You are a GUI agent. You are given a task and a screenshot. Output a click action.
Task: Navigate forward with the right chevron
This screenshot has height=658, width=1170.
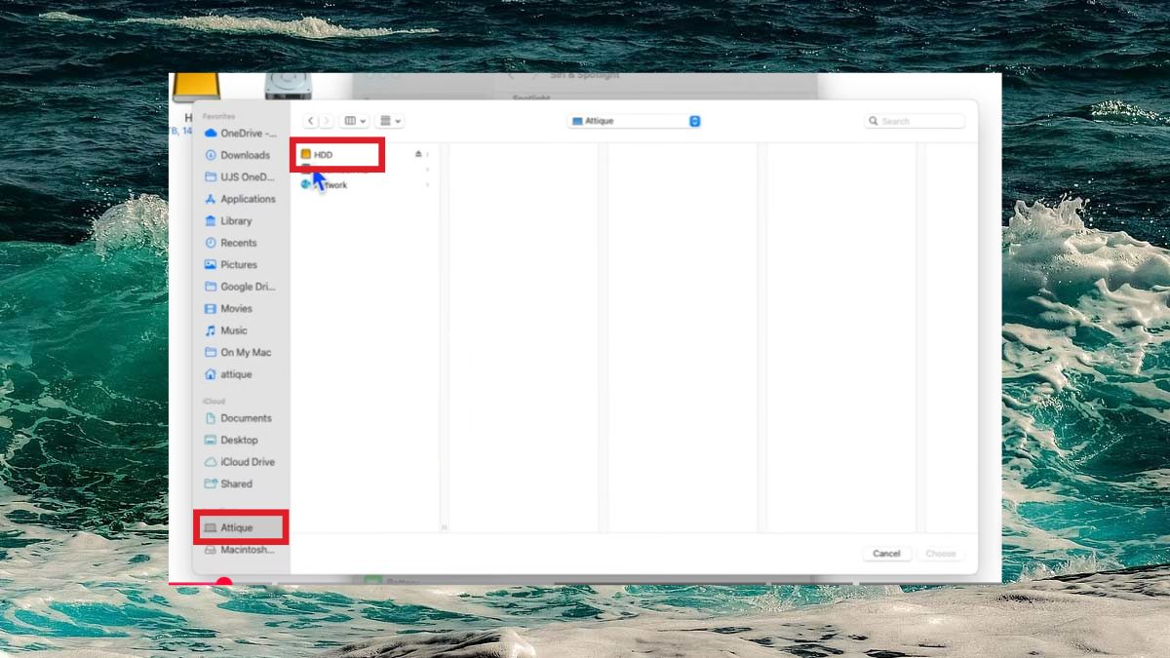click(x=327, y=121)
